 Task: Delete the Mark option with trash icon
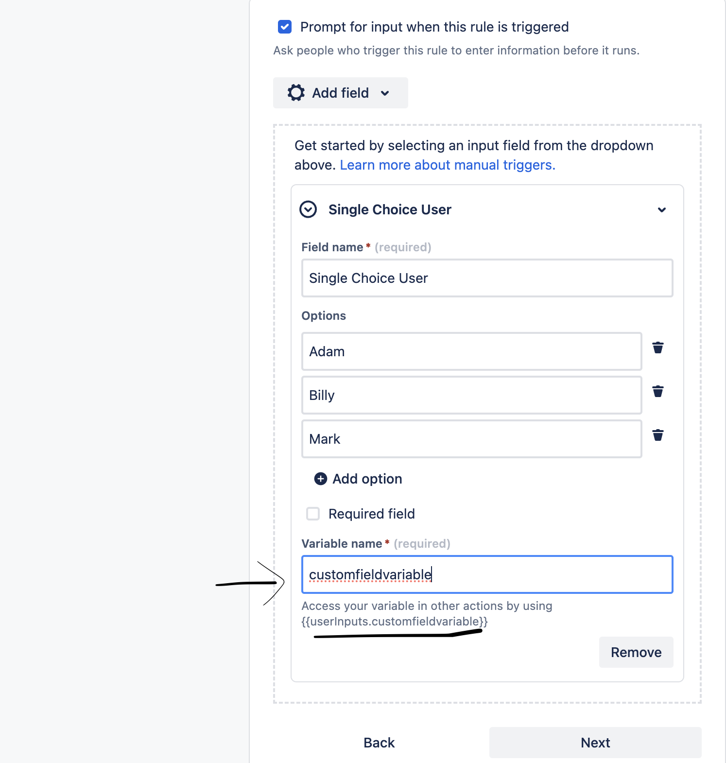click(658, 435)
